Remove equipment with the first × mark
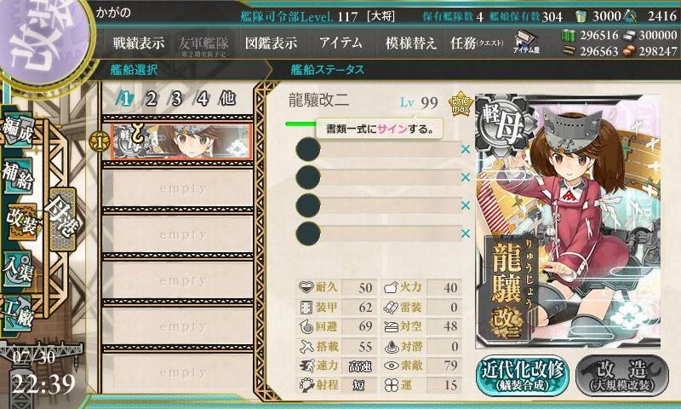 tap(466, 149)
